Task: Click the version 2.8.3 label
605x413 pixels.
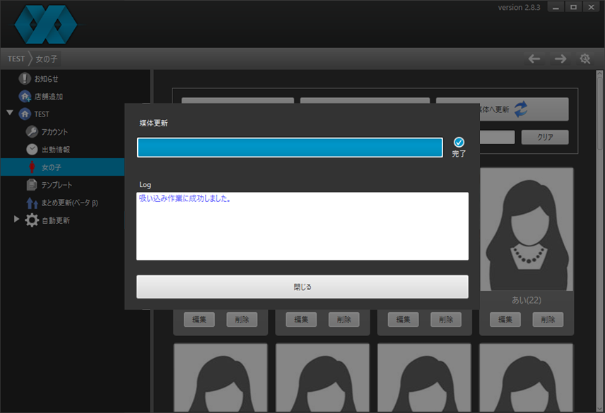Action: [x=519, y=7]
